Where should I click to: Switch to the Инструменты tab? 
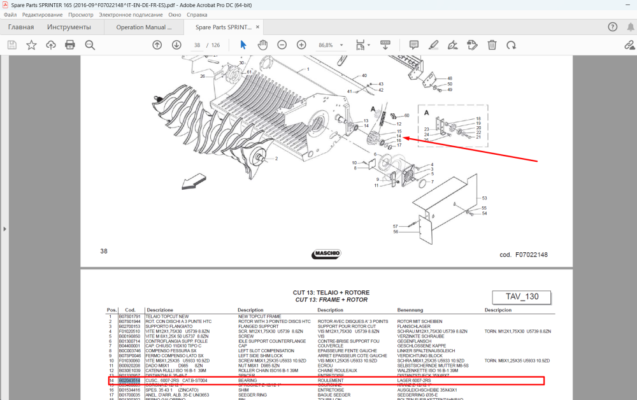tap(69, 27)
